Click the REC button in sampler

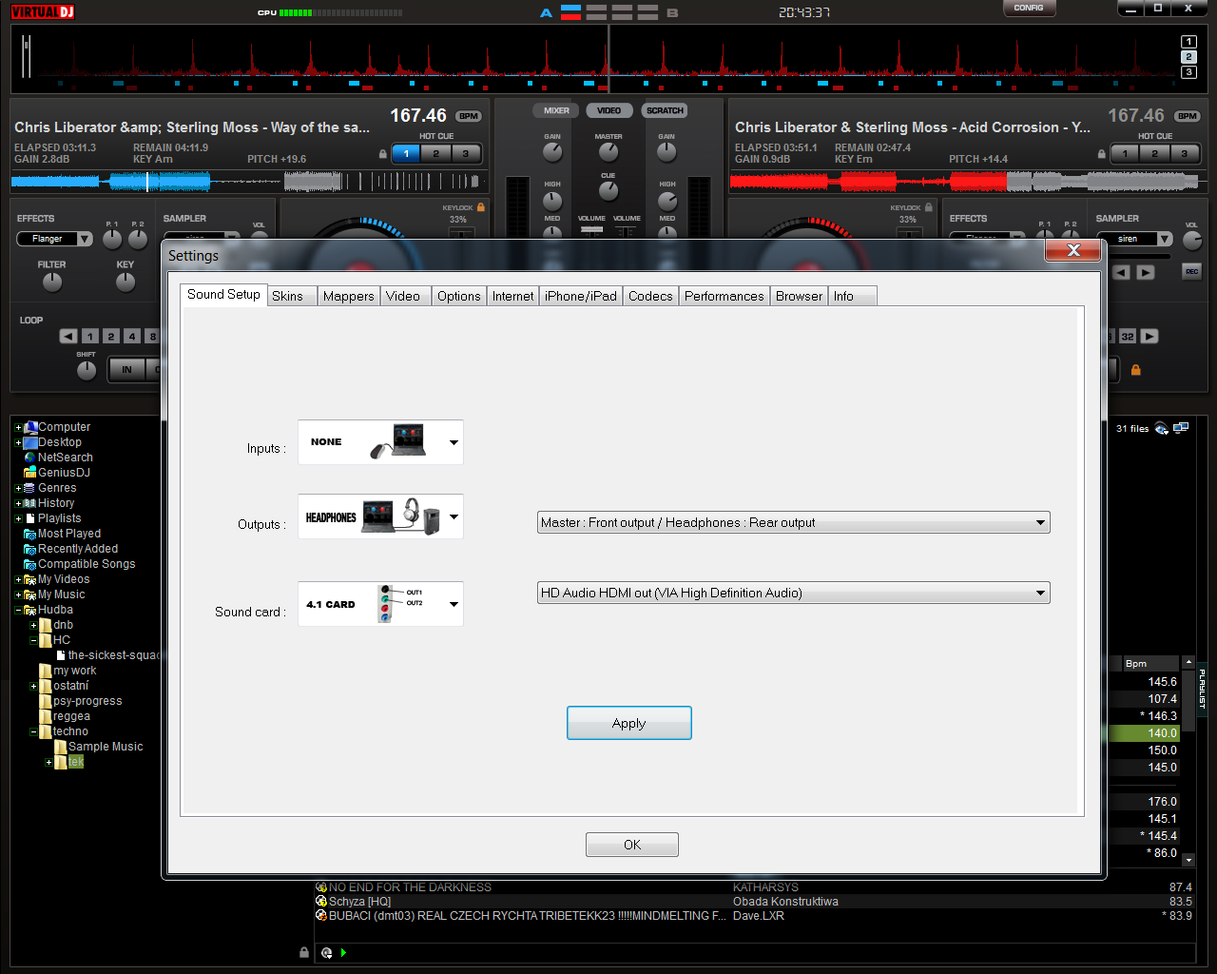click(x=1191, y=272)
